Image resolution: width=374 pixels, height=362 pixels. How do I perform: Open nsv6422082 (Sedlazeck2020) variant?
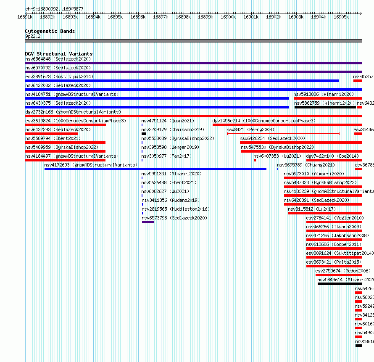(x=58, y=85)
